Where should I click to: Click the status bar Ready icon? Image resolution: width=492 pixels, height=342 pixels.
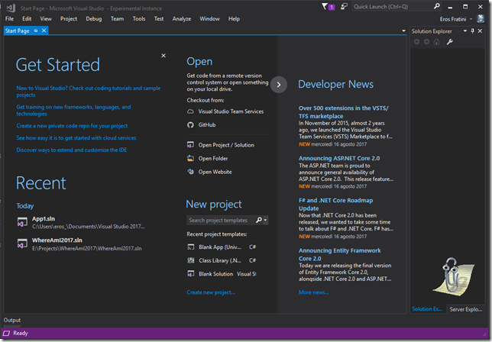tap(7, 334)
